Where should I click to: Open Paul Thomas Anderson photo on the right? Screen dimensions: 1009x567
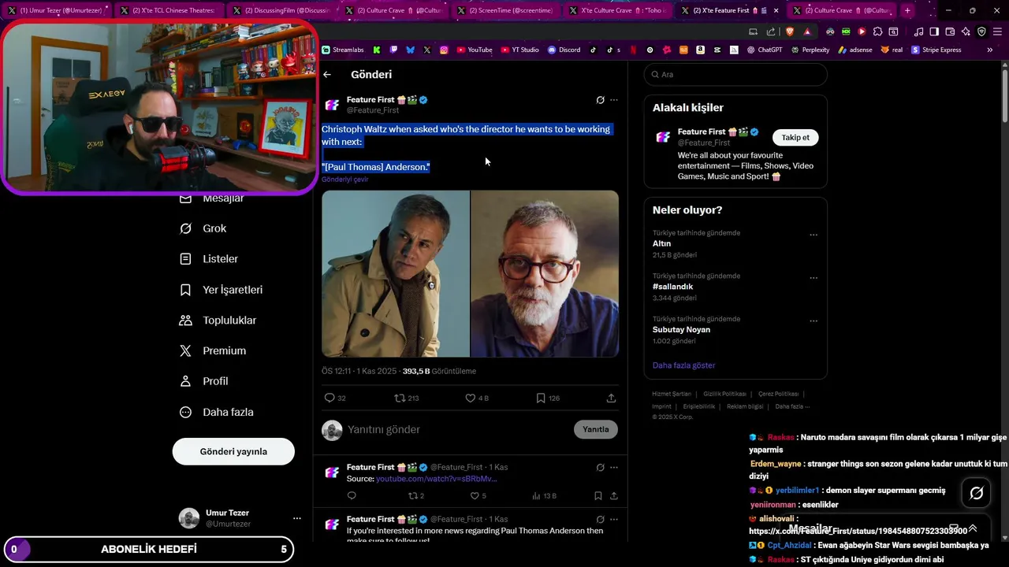545,273
